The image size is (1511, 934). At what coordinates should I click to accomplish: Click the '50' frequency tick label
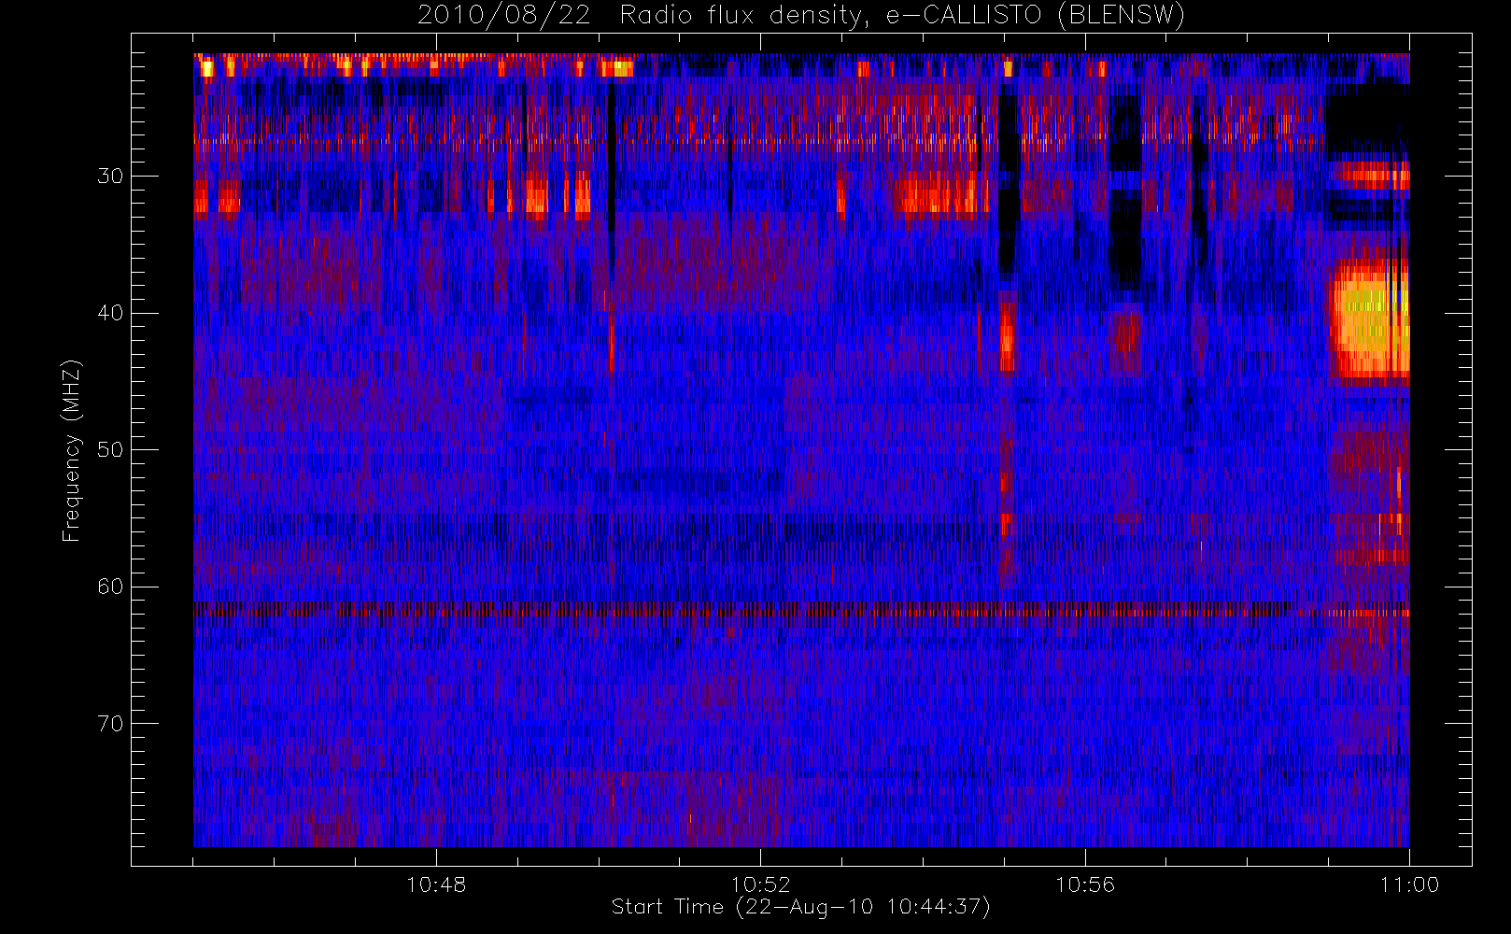pyautogui.click(x=110, y=449)
